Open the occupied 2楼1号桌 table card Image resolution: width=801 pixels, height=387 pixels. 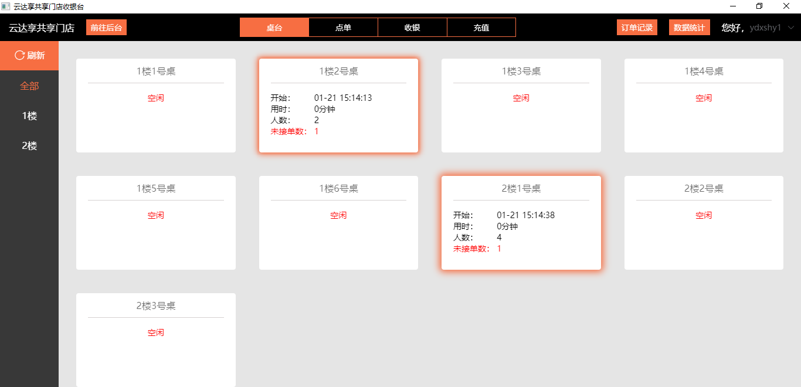pos(521,223)
